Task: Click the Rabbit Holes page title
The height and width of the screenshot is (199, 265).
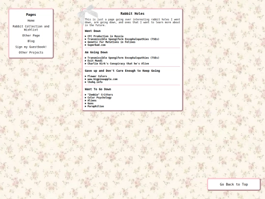Action: tap(132, 14)
